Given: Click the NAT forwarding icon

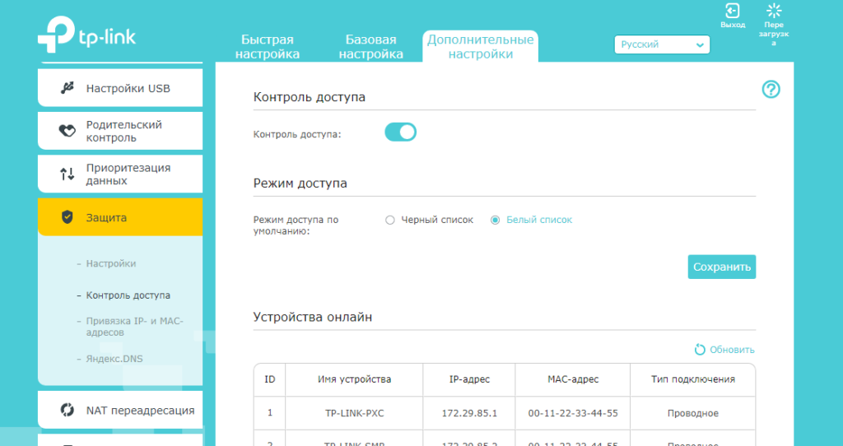Looking at the screenshot, I should click(68, 410).
